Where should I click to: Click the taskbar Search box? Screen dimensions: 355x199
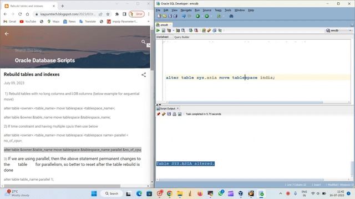[x=112, y=193]
